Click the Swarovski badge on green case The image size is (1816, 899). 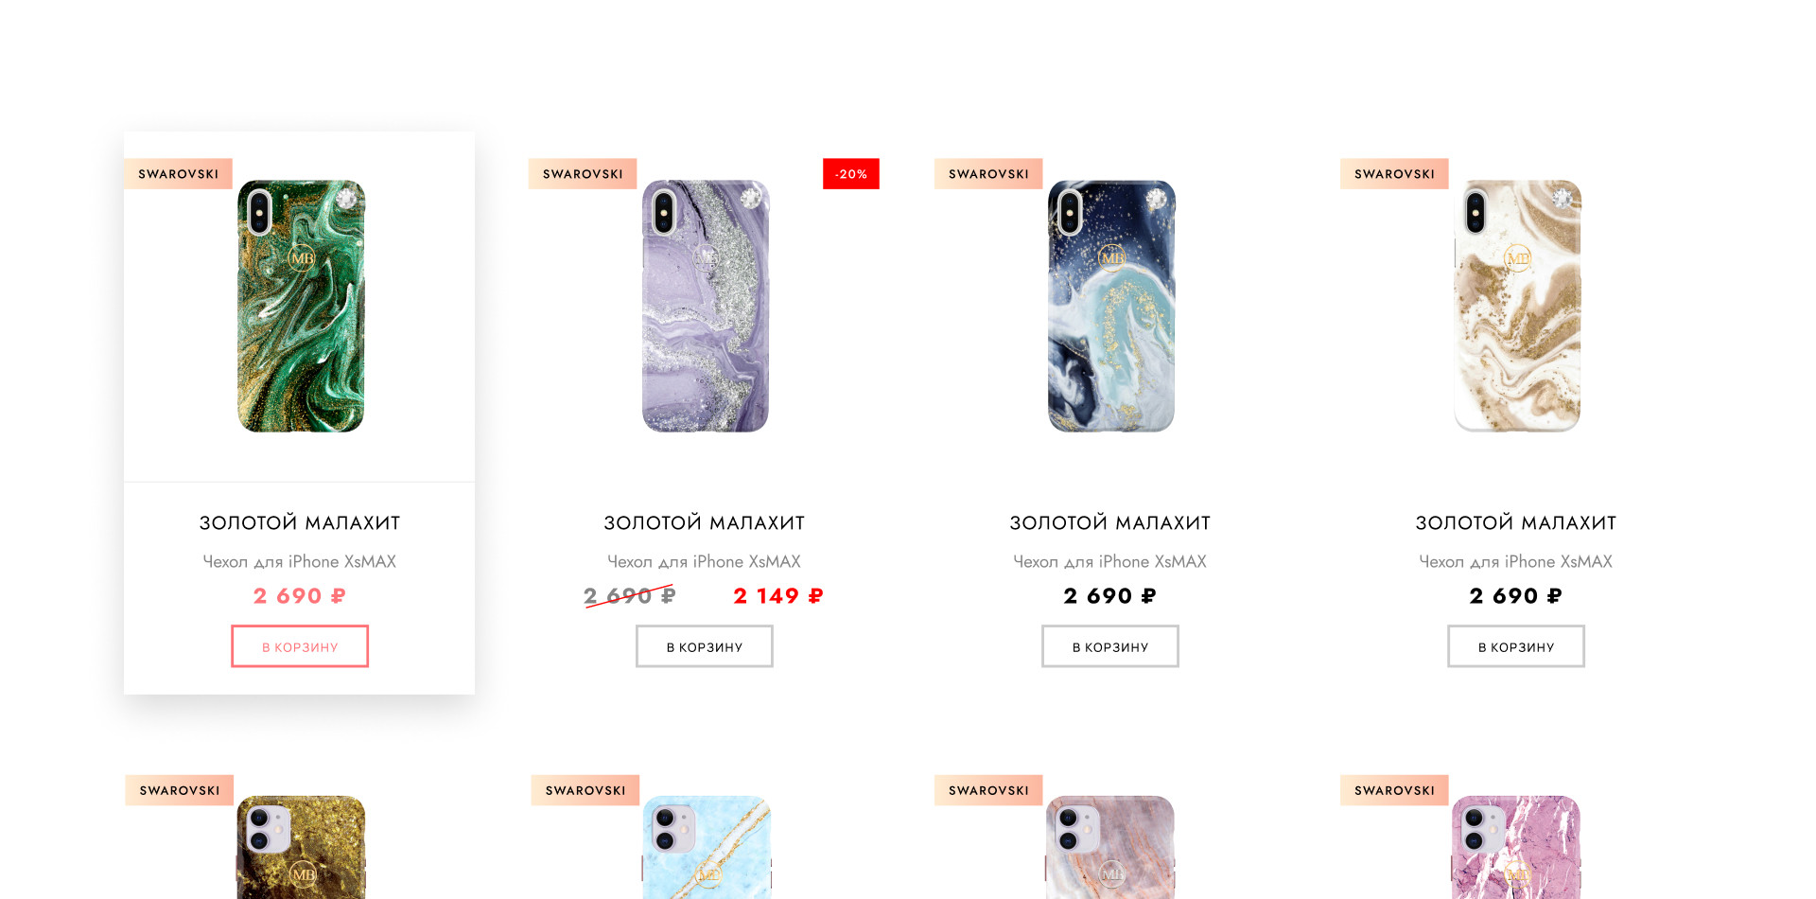click(179, 174)
